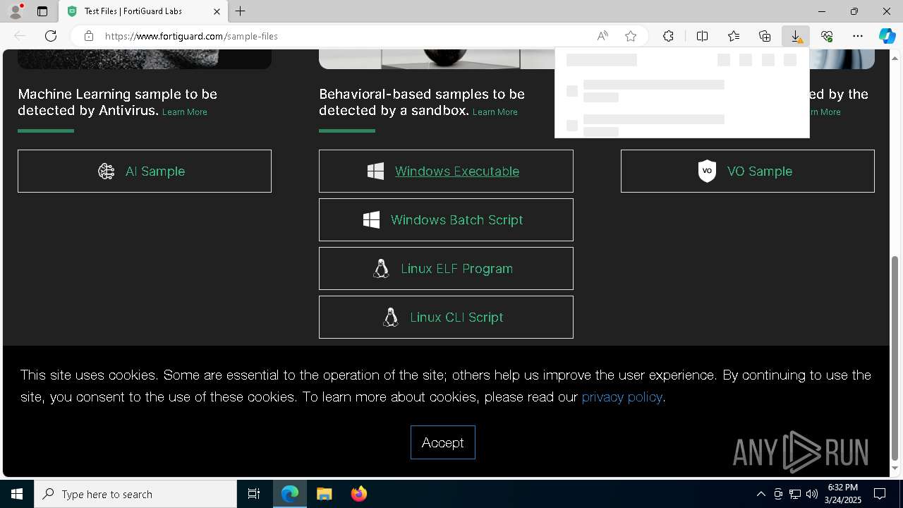
Task: Open the Read Aloud icon
Action: 602,36
